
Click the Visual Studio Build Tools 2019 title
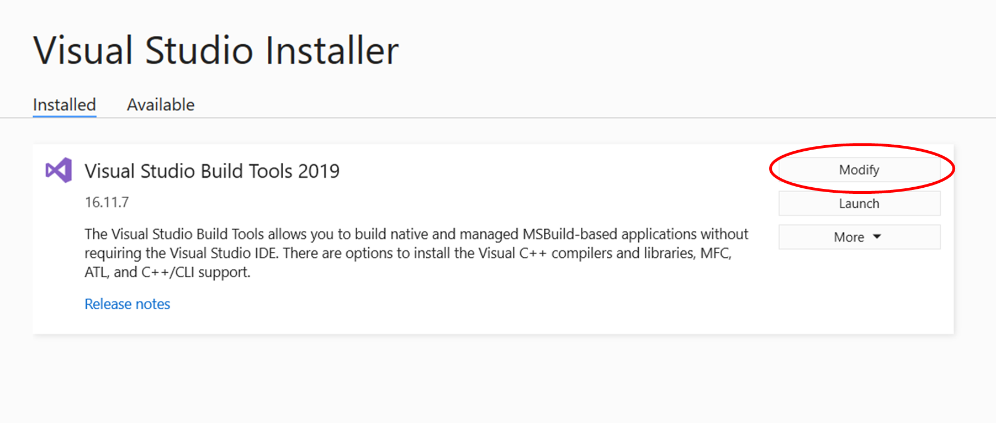pos(212,171)
